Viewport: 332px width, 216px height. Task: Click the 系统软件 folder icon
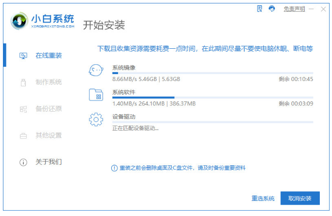(96, 95)
